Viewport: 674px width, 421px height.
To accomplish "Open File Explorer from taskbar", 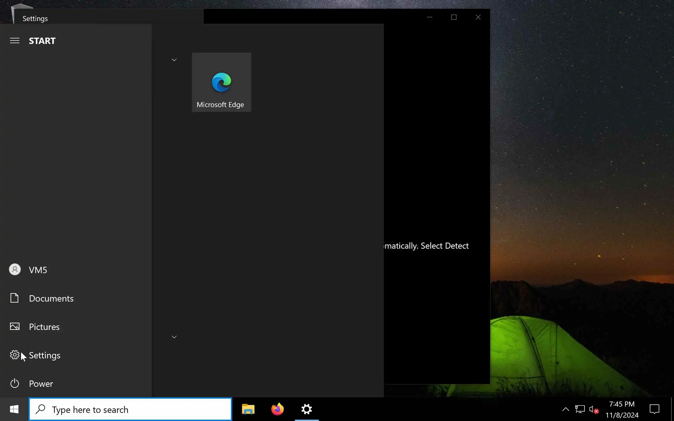I will tap(248, 409).
